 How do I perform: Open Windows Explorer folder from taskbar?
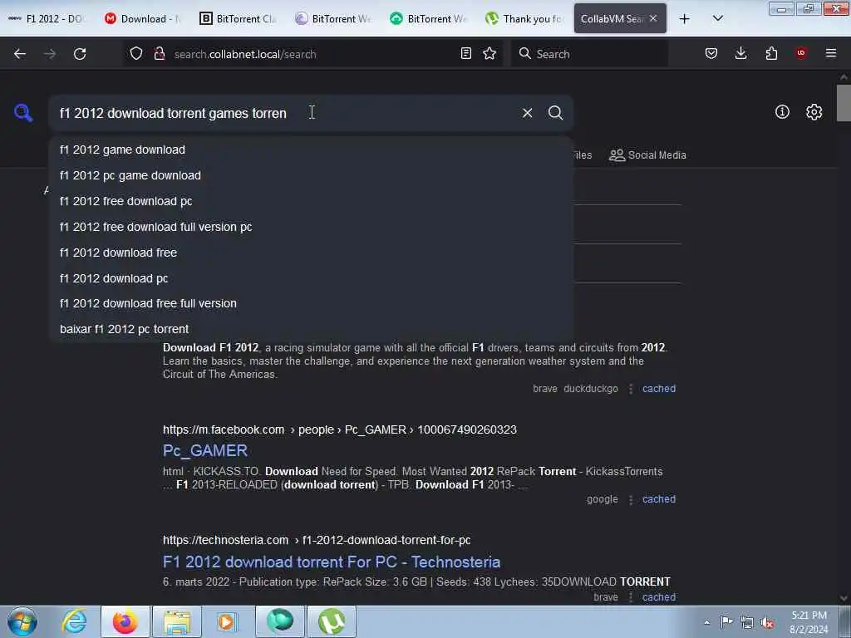(177, 621)
